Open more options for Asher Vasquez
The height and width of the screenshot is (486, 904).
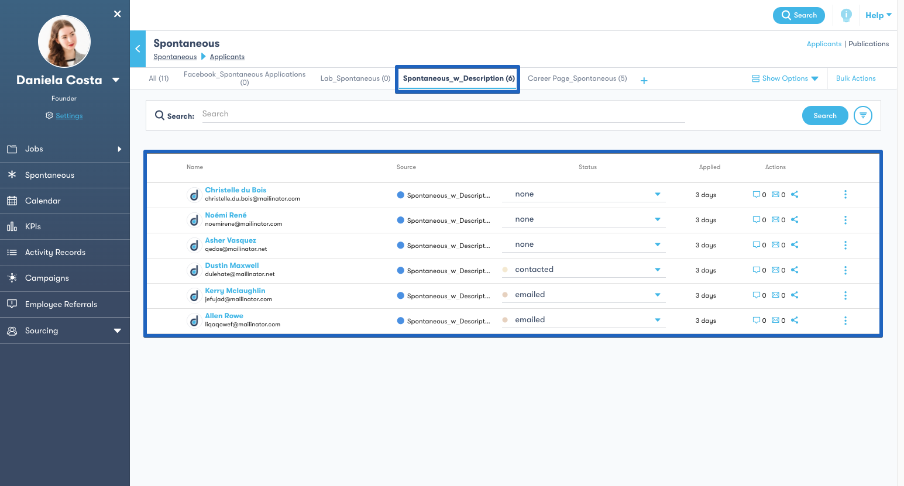pos(845,245)
